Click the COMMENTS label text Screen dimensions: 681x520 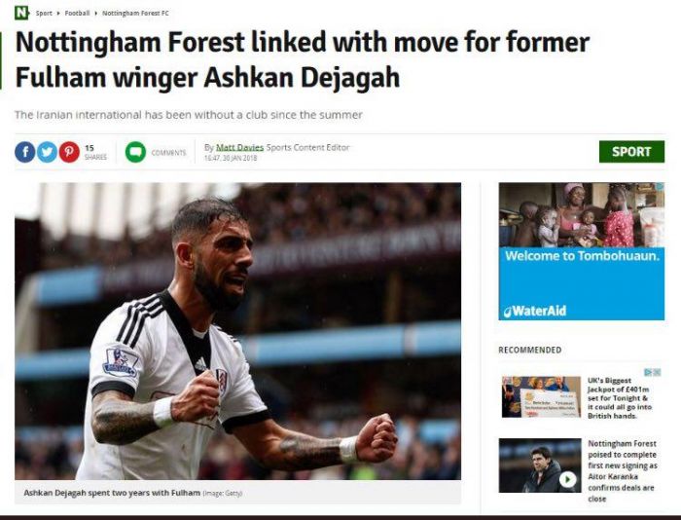168,153
